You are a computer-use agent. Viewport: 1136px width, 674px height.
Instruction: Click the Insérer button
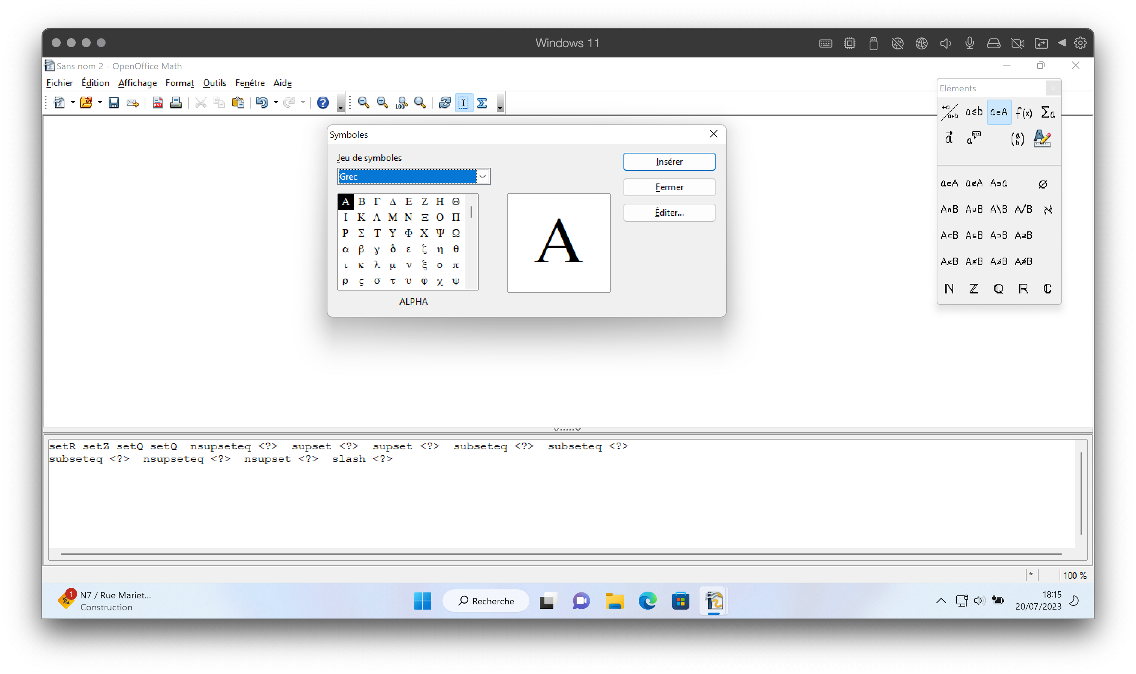click(x=669, y=162)
